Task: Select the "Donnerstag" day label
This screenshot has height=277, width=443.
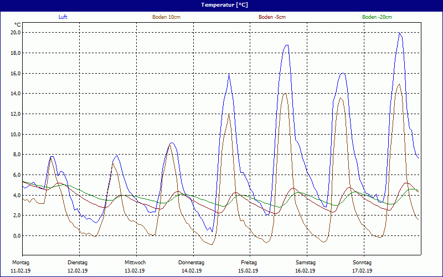Action: click(x=192, y=262)
